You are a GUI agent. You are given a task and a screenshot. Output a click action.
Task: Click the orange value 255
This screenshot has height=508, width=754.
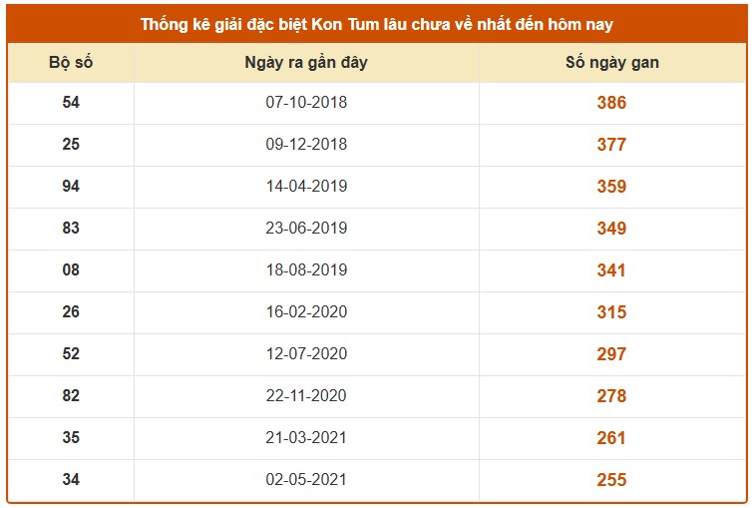tap(611, 480)
